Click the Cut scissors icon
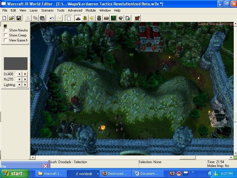This screenshot has height=178, width=237. (x=28, y=18)
